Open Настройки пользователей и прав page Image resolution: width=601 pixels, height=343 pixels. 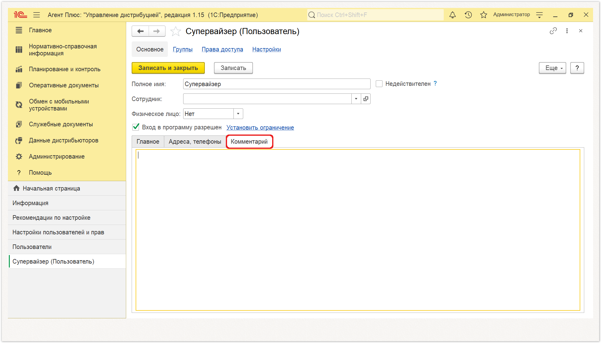tap(67, 232)
